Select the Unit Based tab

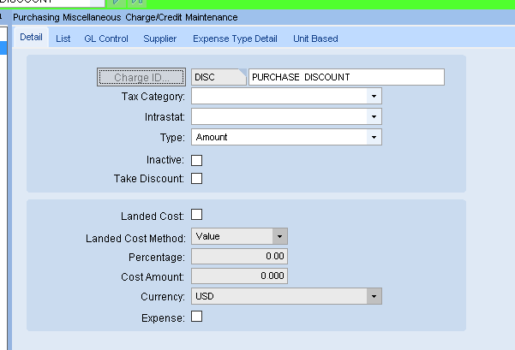tap(315, 39)
